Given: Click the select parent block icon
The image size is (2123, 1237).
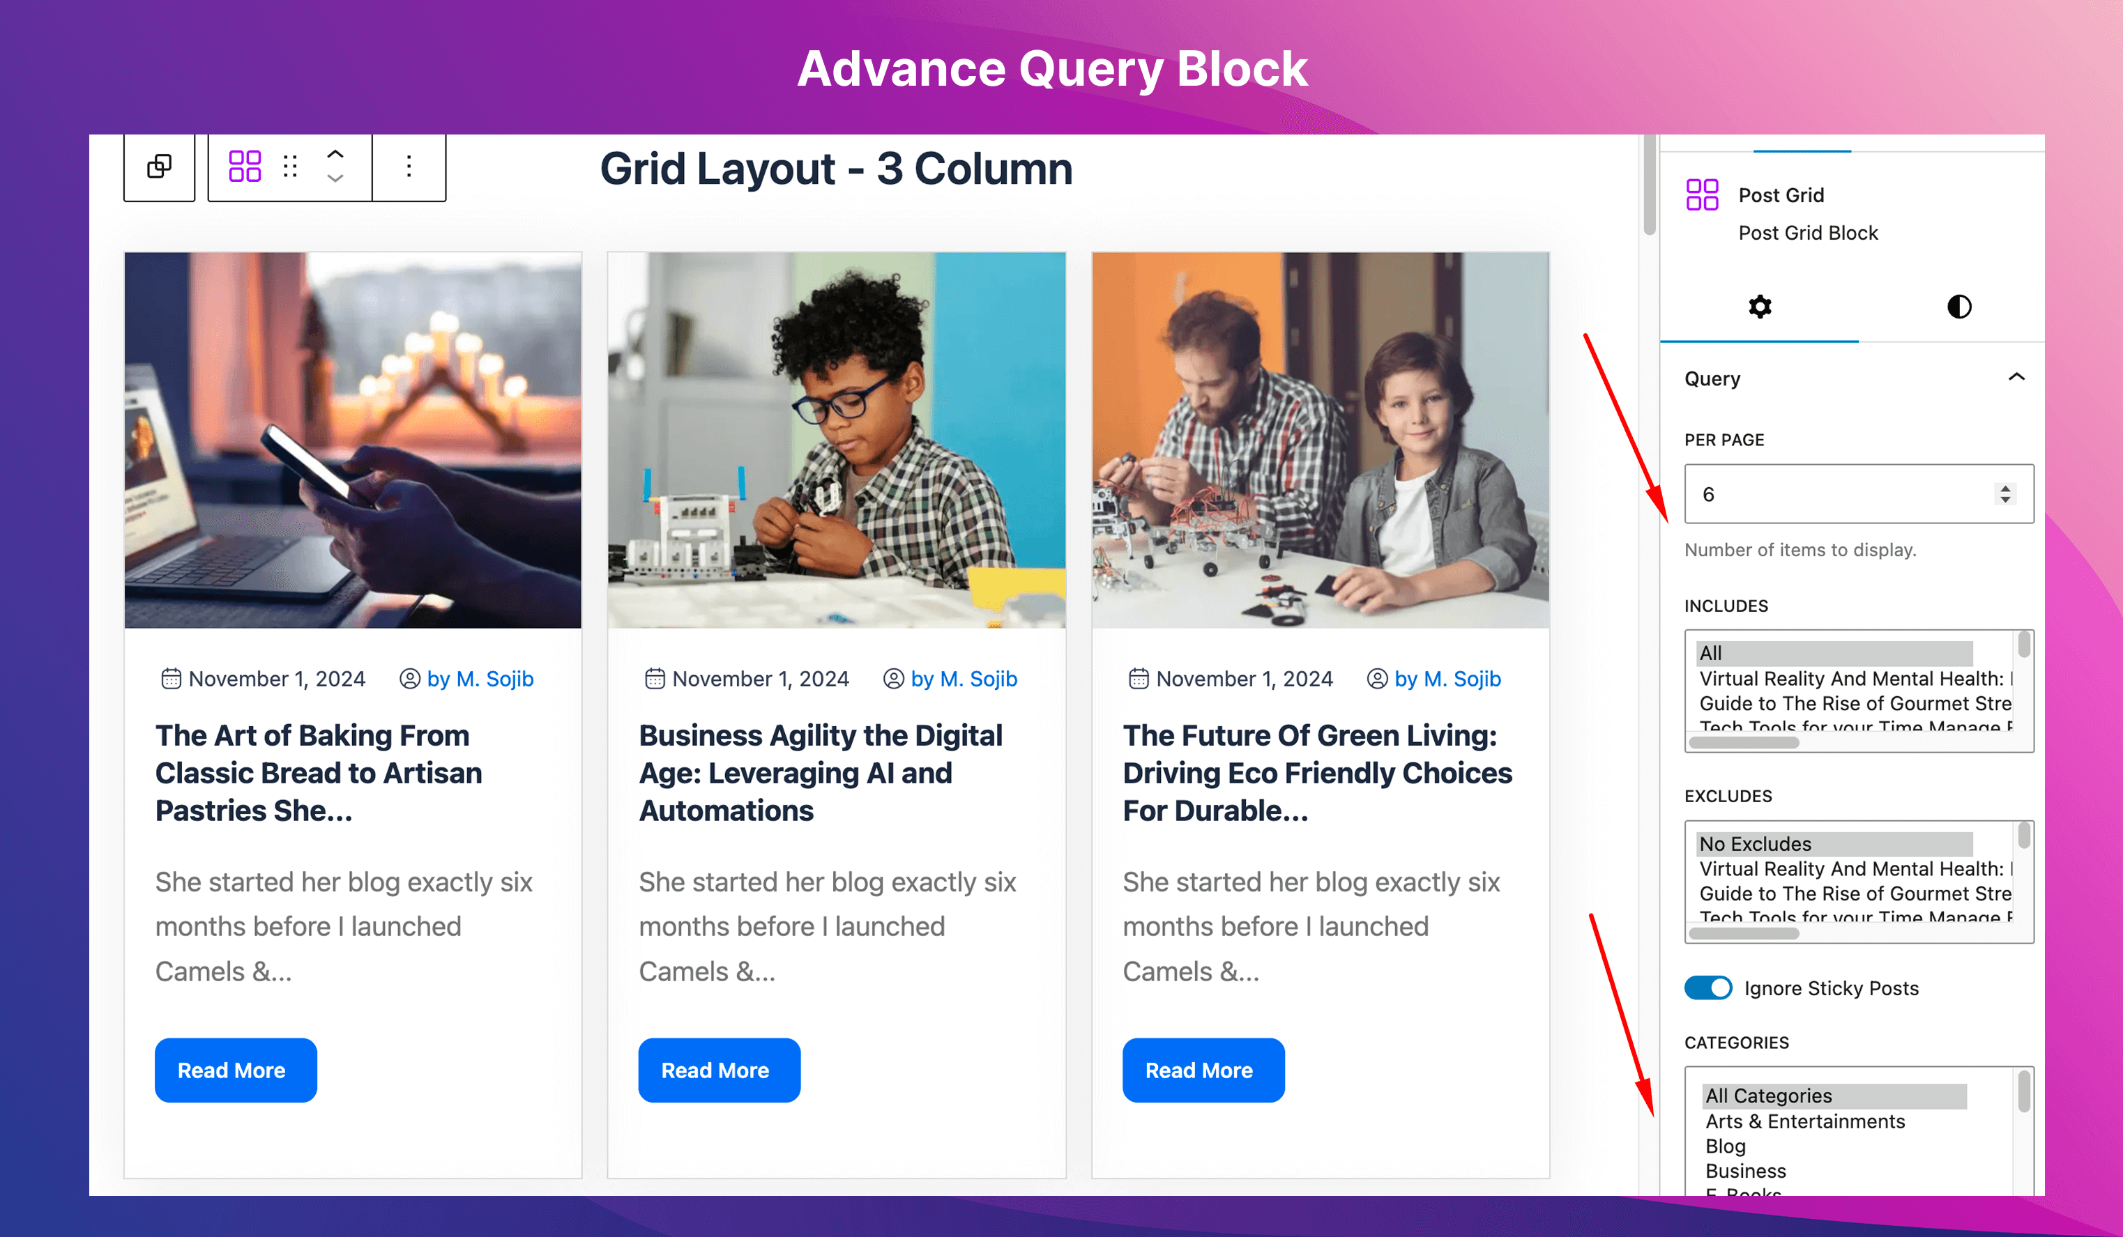Looking at the screenshot, I should [x=159, y=166].
